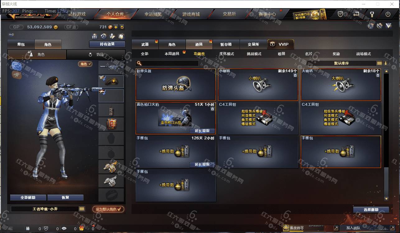
Task: Toggle 设为默认角色 default character option
Action: click(x=108, y=209)
